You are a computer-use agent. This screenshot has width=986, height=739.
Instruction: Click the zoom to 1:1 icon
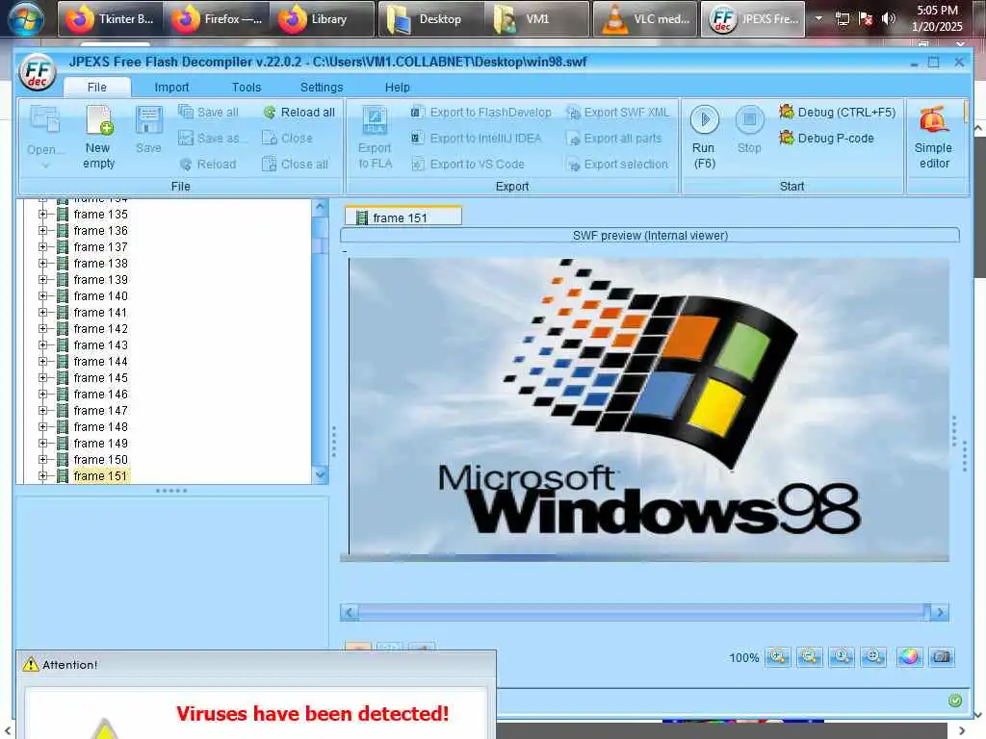842,657
